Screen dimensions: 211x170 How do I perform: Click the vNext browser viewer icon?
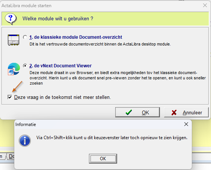pos(14,69)
